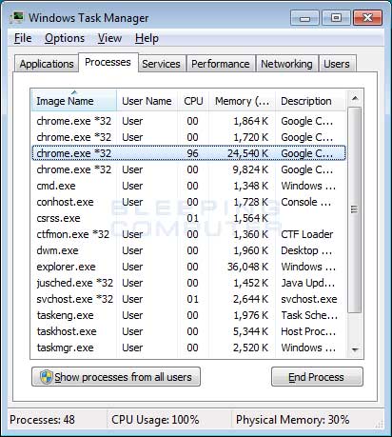Select chrome.exe row using 1,864 K
Image resolution: width=392 pixels, height=437 pixels.
click(x=188, y=121)
